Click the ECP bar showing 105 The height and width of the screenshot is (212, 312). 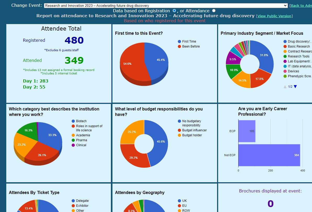click(x=247, y=131)
